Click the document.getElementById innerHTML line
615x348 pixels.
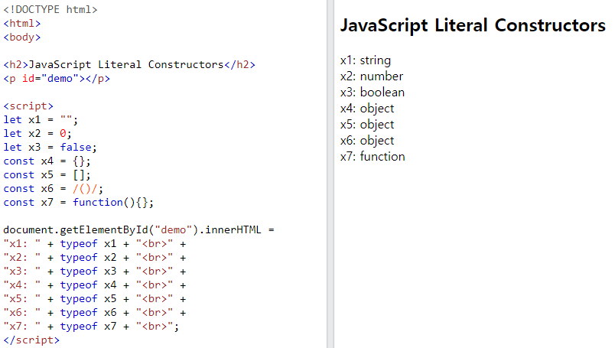pyautogui.click(x=139, y=229)
